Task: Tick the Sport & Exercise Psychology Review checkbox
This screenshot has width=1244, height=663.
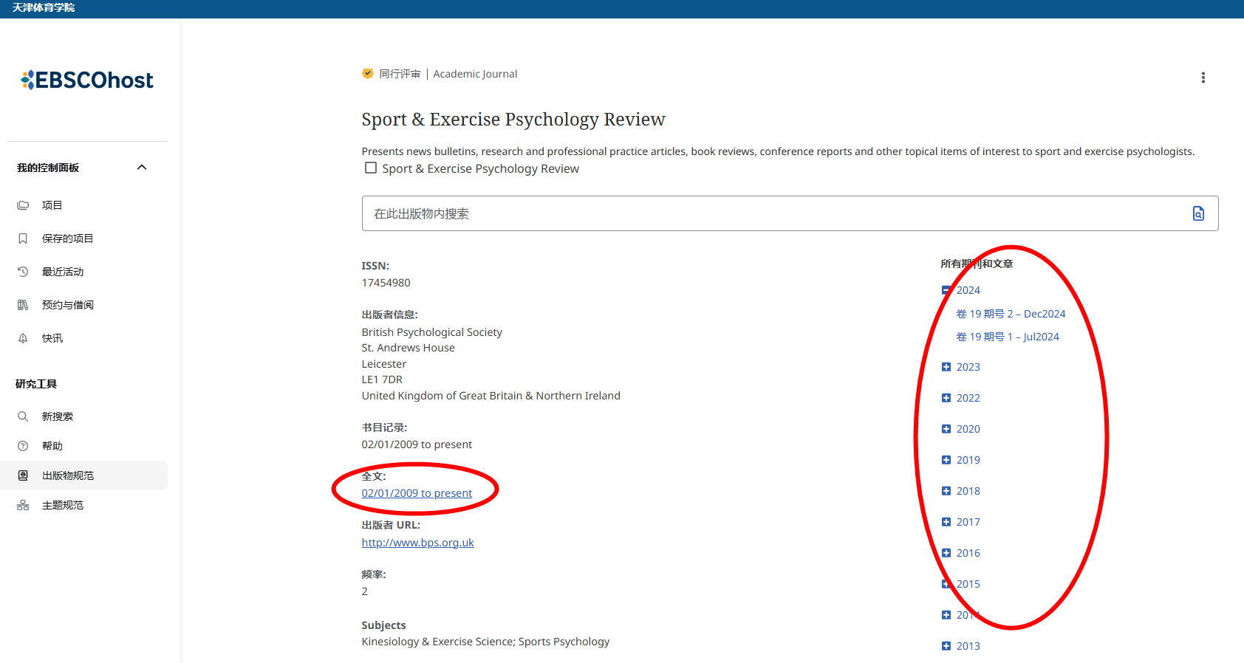Action: tap(371, 168)
